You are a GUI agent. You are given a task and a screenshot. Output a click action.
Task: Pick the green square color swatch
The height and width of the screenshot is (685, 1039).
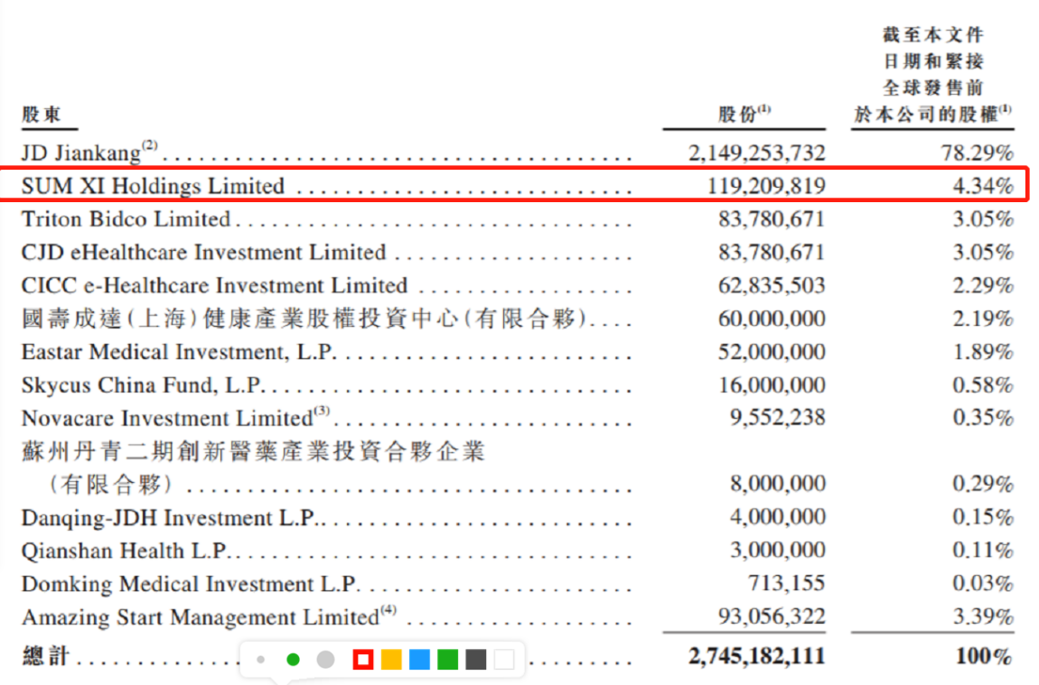click(447, 660)
